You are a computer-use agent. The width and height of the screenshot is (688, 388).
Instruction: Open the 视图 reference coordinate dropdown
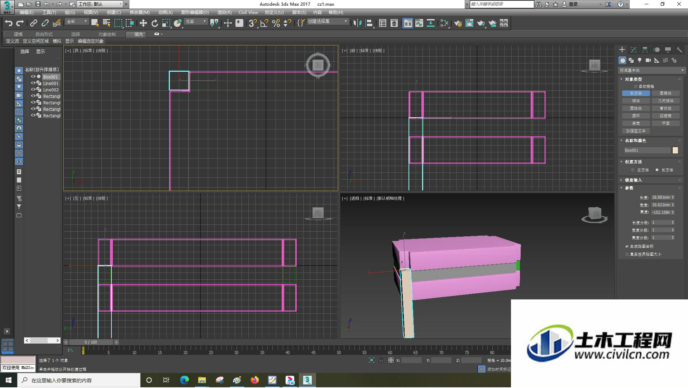coord(196,22)
